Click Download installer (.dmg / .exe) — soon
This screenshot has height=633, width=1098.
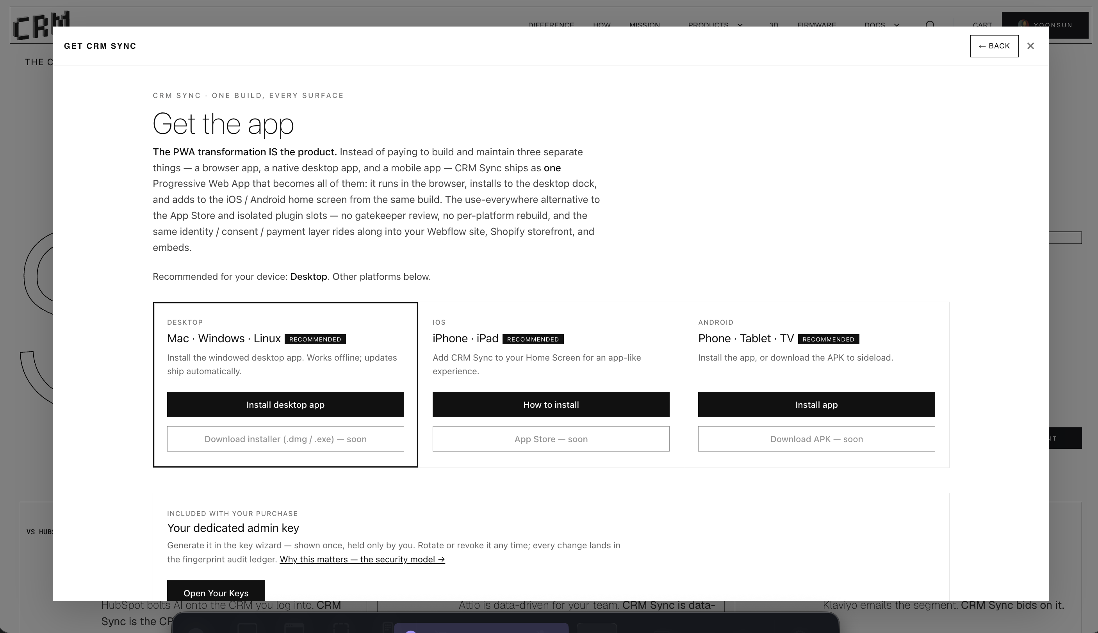pos(285,439)
